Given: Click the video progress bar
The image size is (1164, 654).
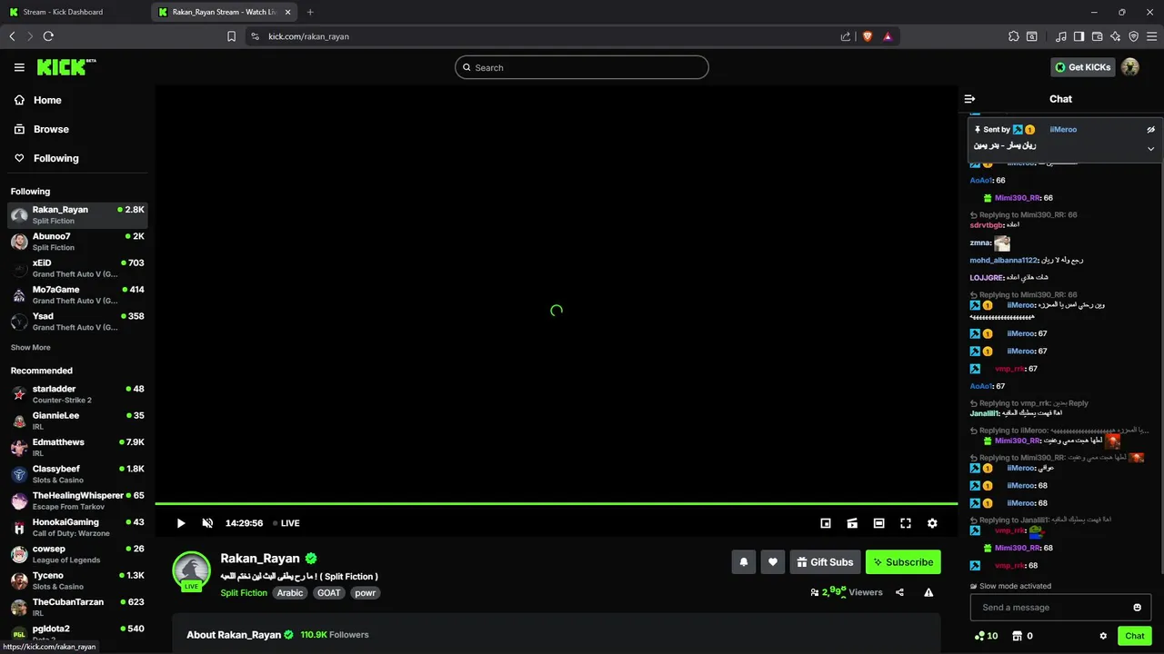Looking at the screenshot, I should click(x=557, y=503).
